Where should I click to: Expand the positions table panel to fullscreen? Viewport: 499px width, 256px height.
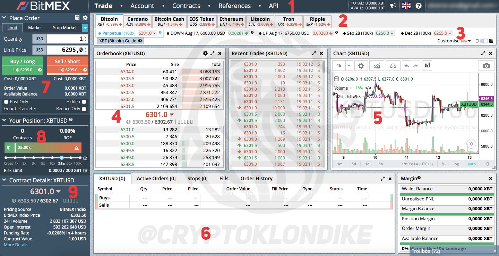[x=382, y=179]
